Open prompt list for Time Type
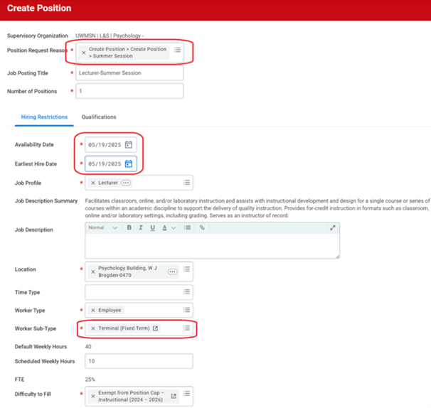The width and height of the screenshot is (431, 408). [x=186, y=292]
